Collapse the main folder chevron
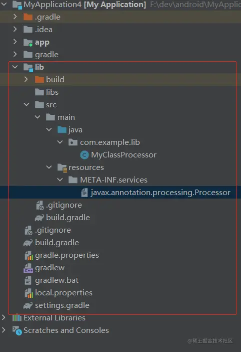The width and height of the screenshot is (241, 352). coord(37,117)
